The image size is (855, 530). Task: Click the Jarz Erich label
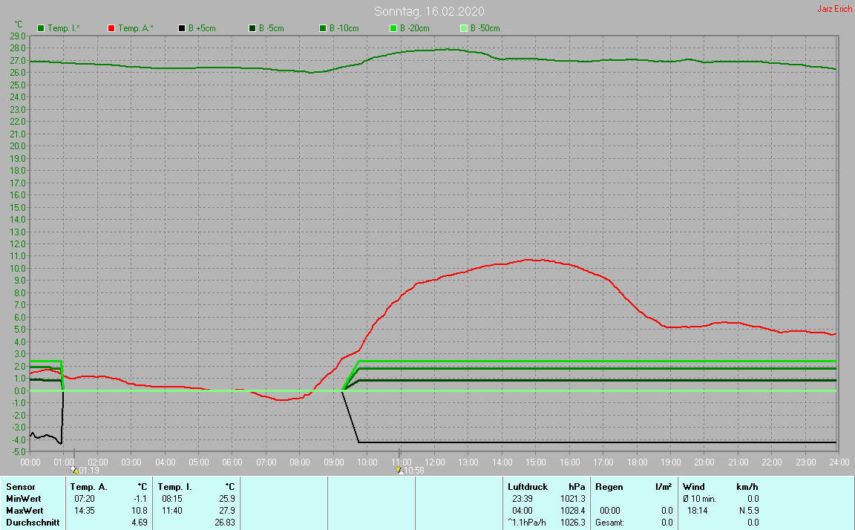[x=834, y=9]
